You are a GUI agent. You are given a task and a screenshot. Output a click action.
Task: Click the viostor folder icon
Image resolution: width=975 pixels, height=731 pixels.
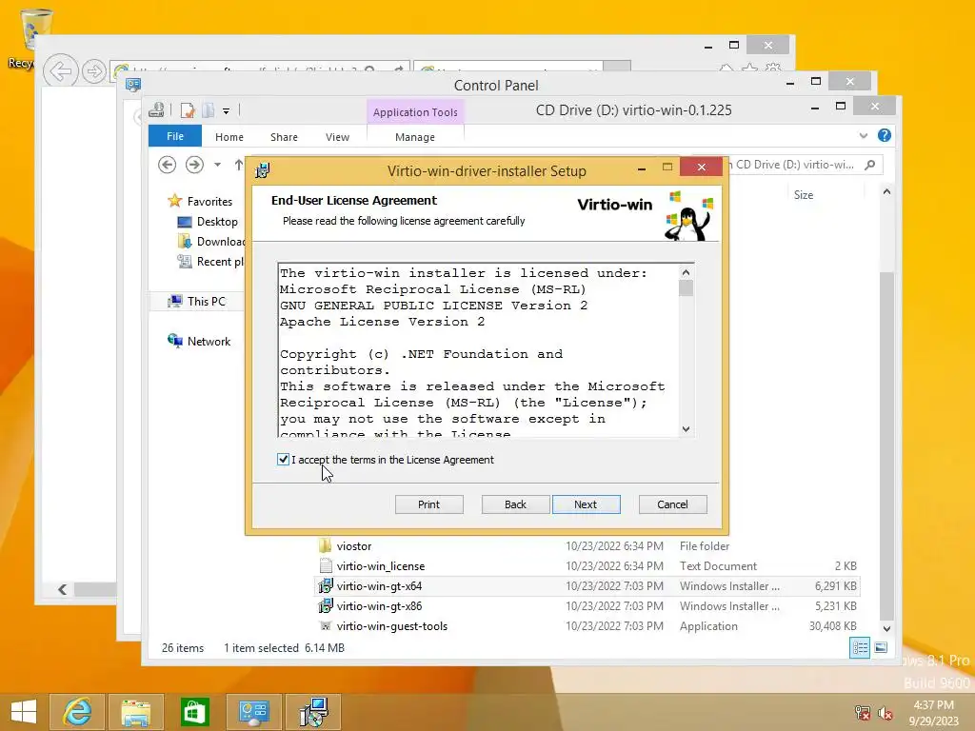pyautogui.click(x=326, y=545)
